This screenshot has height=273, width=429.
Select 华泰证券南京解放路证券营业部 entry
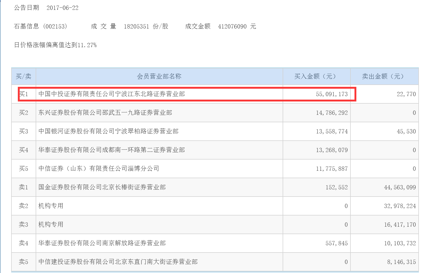tap(102, 243)
